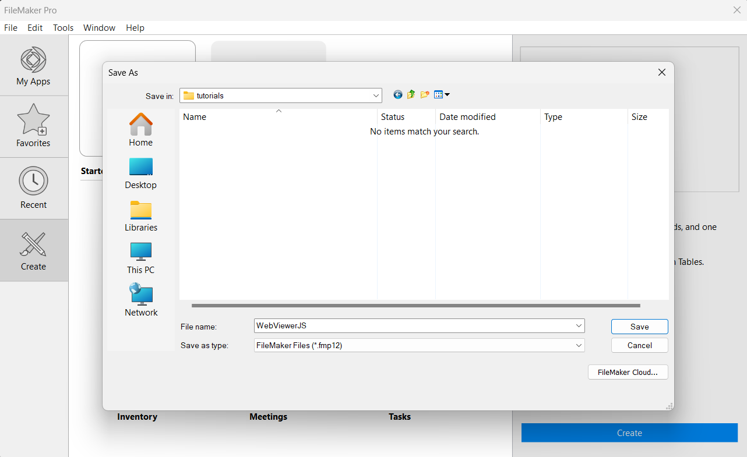This screenshot has width=747, height=457.
Task: Expand the File name dropdown arrow
Action: (x=579, y=326)
